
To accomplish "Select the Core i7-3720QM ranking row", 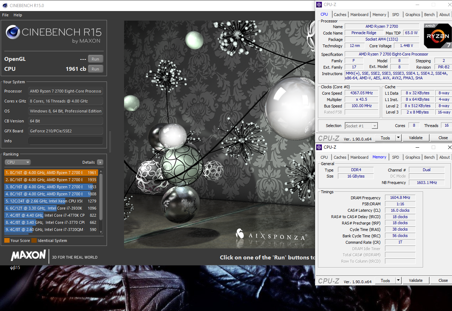I will [51, 230].
